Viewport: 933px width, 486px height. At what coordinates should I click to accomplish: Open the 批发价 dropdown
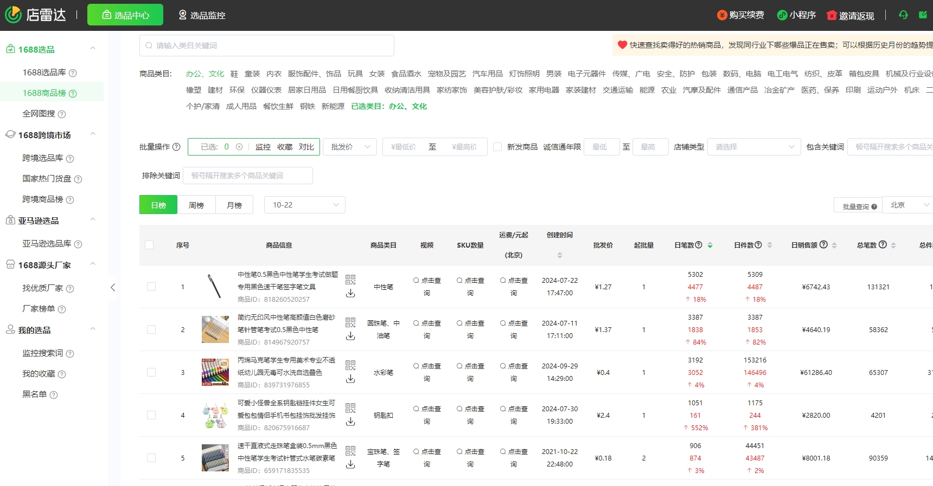click(350, 147)
